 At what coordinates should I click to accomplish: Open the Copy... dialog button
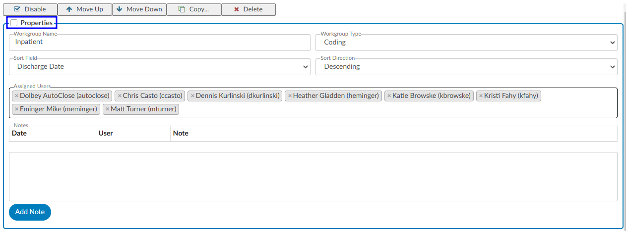point(194,9)
